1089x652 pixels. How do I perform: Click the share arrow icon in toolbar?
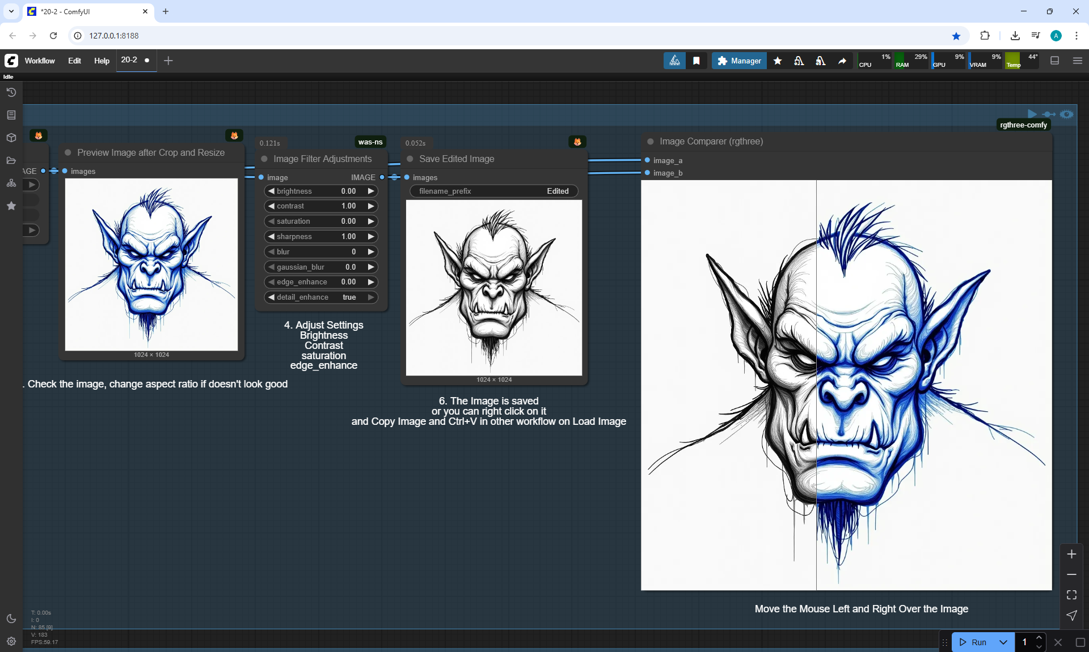pyautogui.click(x=842, y=61)
